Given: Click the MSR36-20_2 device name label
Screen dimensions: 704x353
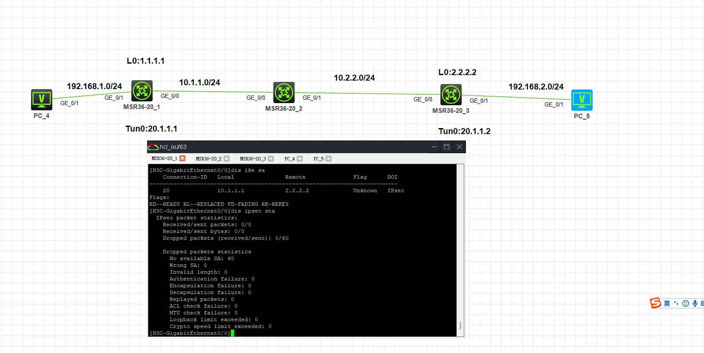Looking at the screenshot, I should click(x=284, y=109).
